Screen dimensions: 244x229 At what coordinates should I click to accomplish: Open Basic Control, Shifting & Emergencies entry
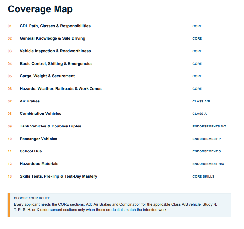56,64
